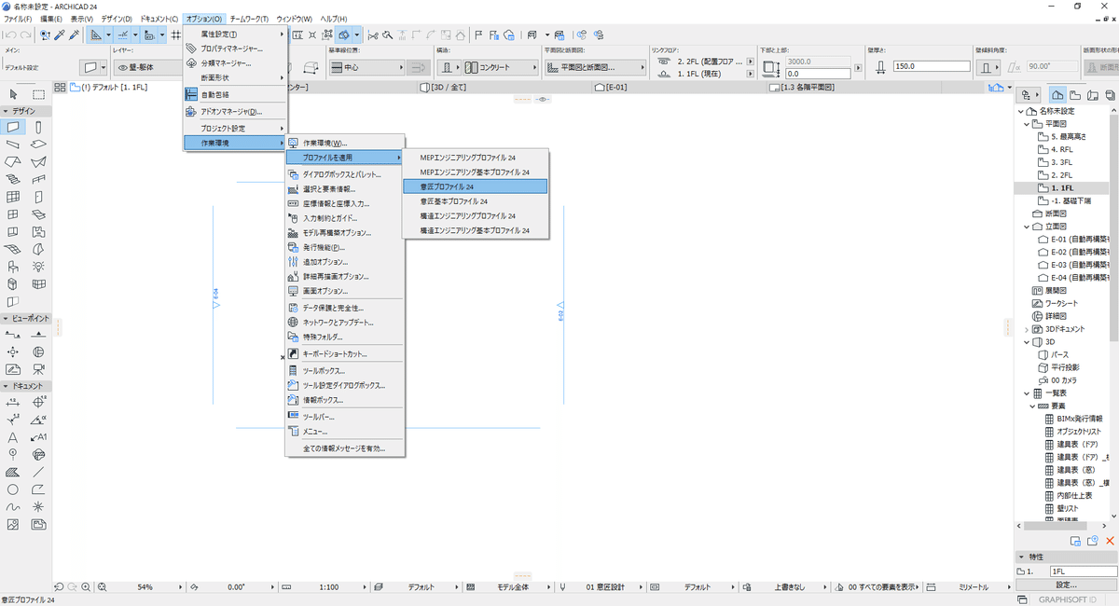This screenshot has height=606, width=1119.
Task: Collapse the 特性 panel header
Action: pos(1022,557)
